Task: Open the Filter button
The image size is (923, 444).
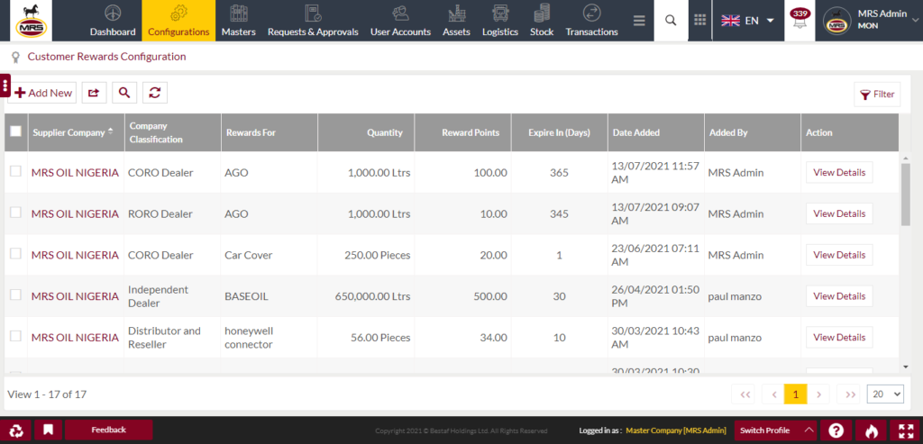Action: point(877,94)
